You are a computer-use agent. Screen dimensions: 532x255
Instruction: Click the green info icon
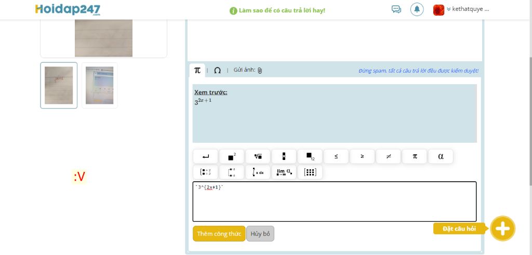click(x=233, y=11)
